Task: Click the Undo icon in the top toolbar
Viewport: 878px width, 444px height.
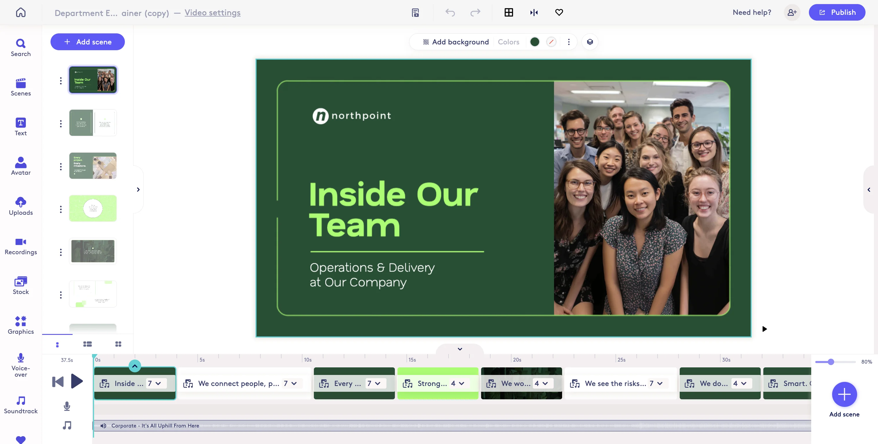Action: [x=450, y=12]
